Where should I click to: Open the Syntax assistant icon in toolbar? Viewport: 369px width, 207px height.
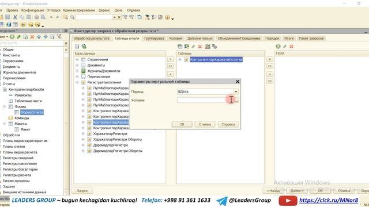click(x=148, y=17)
